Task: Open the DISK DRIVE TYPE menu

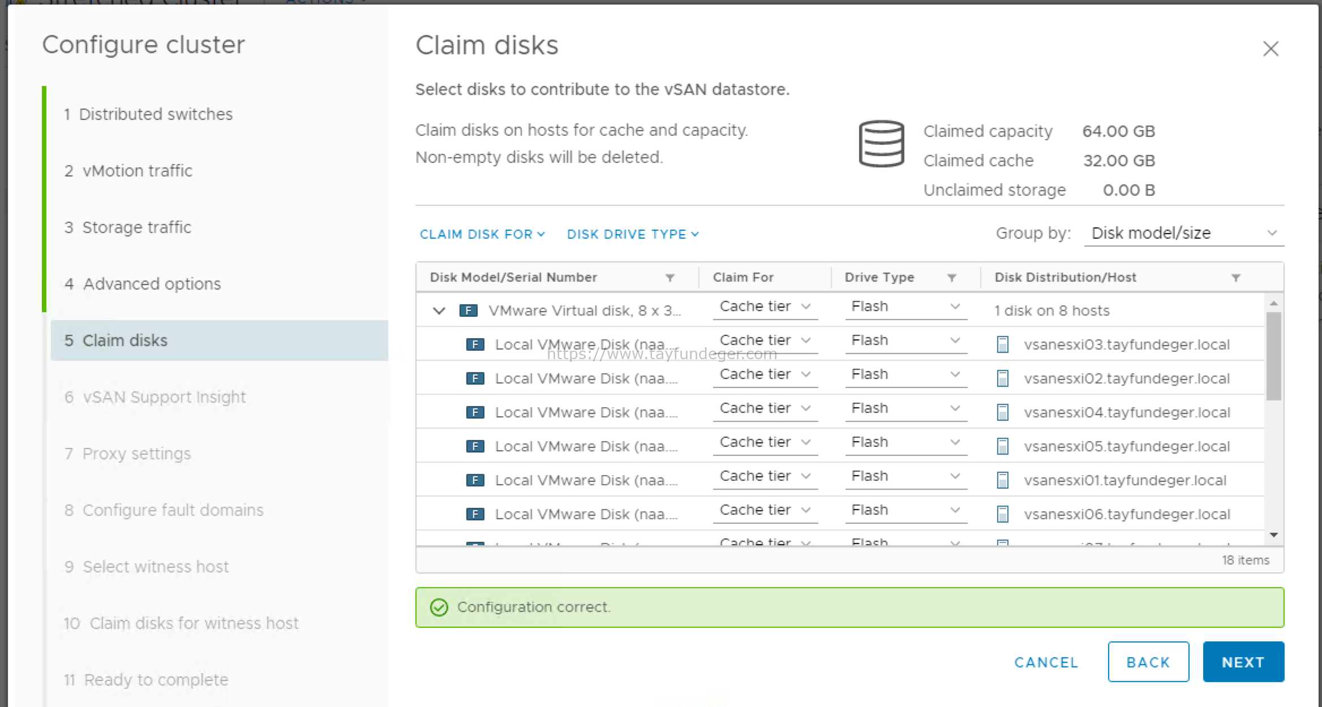Action: pos(633,234)
